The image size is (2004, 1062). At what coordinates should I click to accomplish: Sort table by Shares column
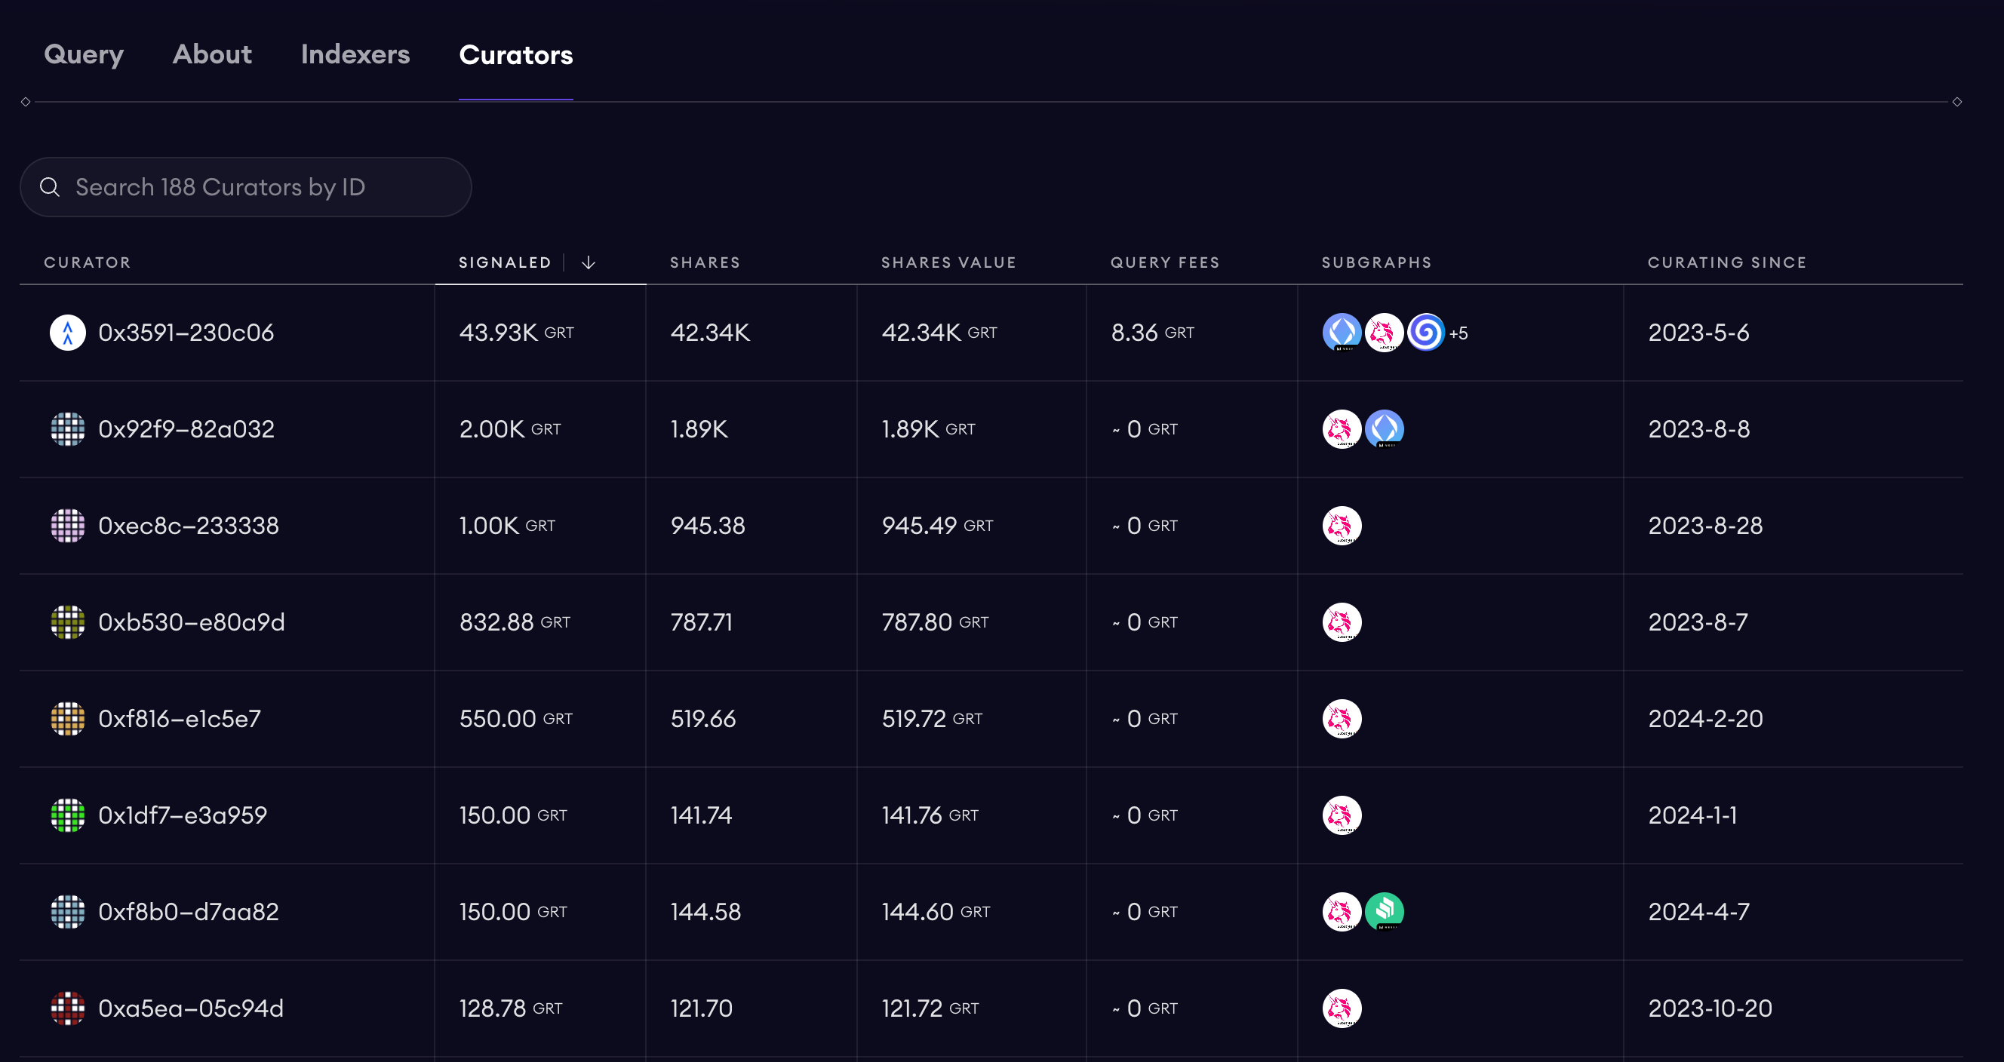[x=705, y=262]
